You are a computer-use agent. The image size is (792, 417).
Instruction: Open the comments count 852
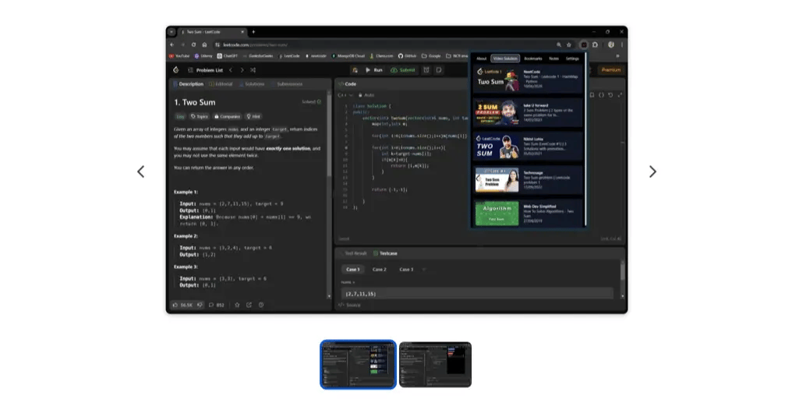[x=217, y=305]
